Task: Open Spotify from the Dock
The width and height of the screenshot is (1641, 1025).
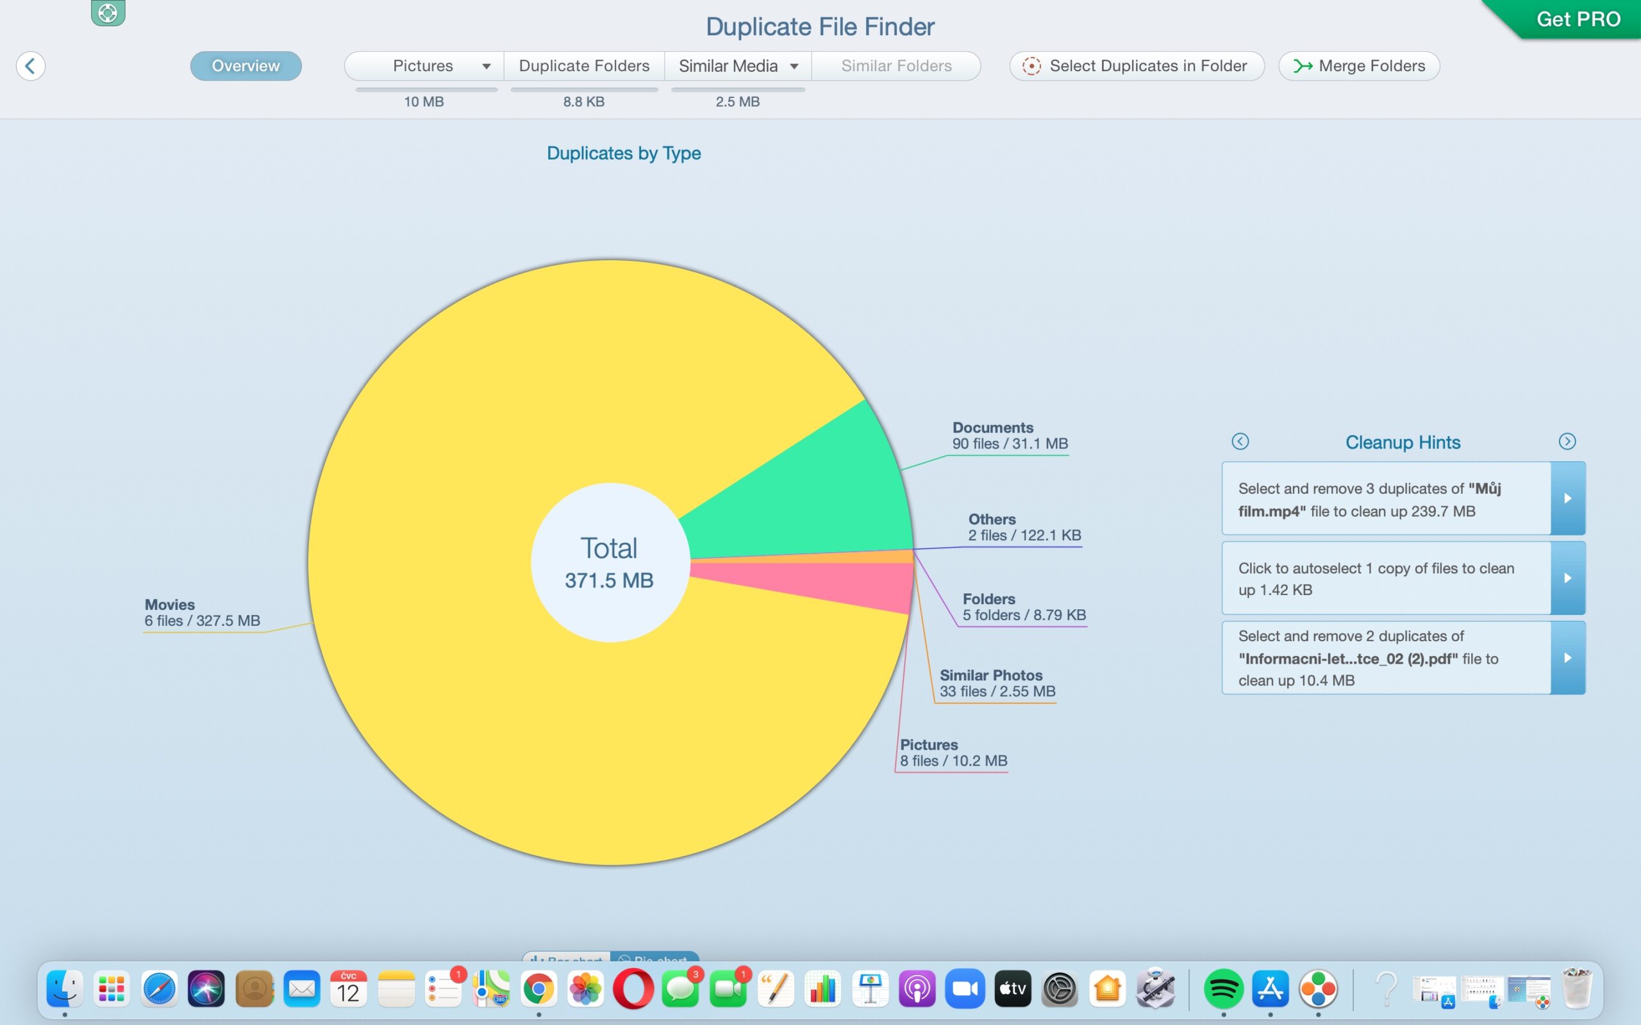Action: (x=1224, y=988)
